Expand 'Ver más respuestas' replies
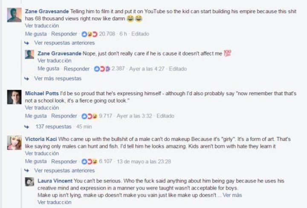The width and height of the screenshot is (307, 208). [x=58, y=79]
